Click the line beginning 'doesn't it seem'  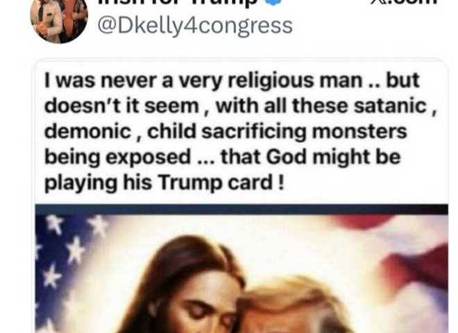[x=241, y=106]
